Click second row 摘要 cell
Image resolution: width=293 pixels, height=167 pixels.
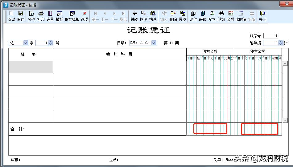point(31,79)
